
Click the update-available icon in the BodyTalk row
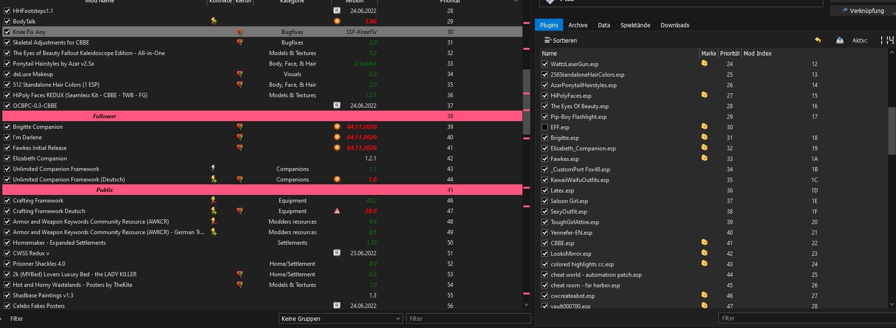point(337,21)
